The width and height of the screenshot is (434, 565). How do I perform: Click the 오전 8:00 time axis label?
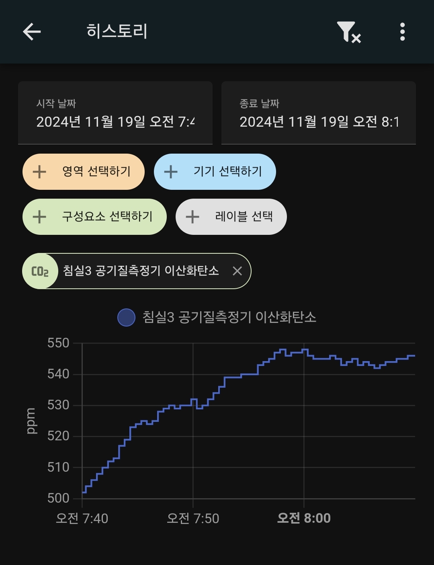pos(304,518)
